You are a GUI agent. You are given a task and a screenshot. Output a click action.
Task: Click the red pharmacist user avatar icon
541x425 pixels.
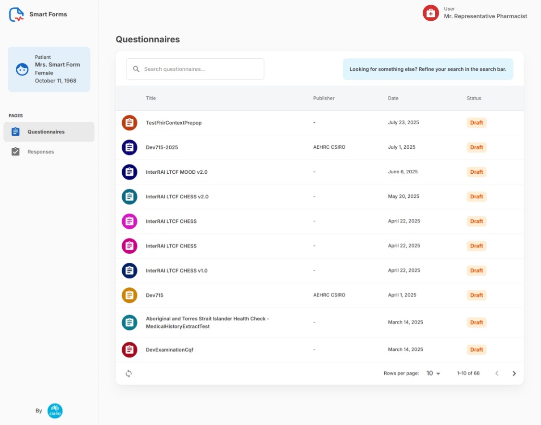click(430, 13)
